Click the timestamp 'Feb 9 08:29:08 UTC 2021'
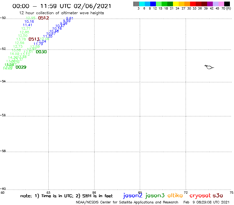234x205 pixels. pos(206,202)
